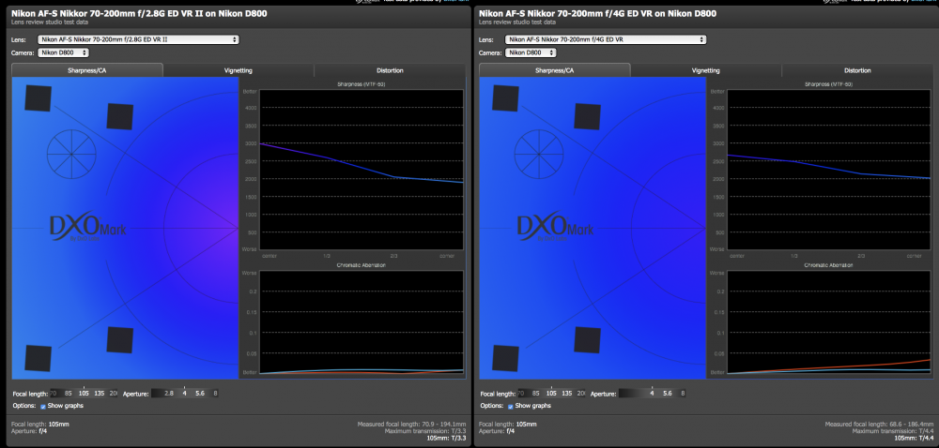Set focal length to 70 in f/2.8G panel

(x=54, y=394)
